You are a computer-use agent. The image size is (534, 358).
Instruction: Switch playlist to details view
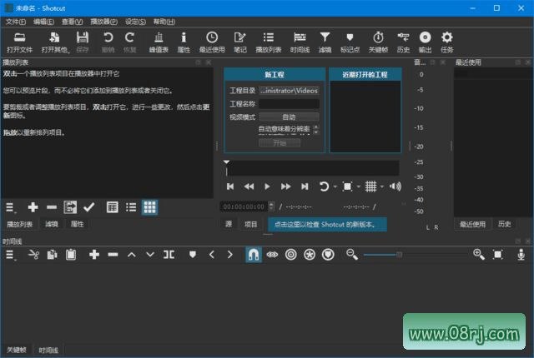112,206
